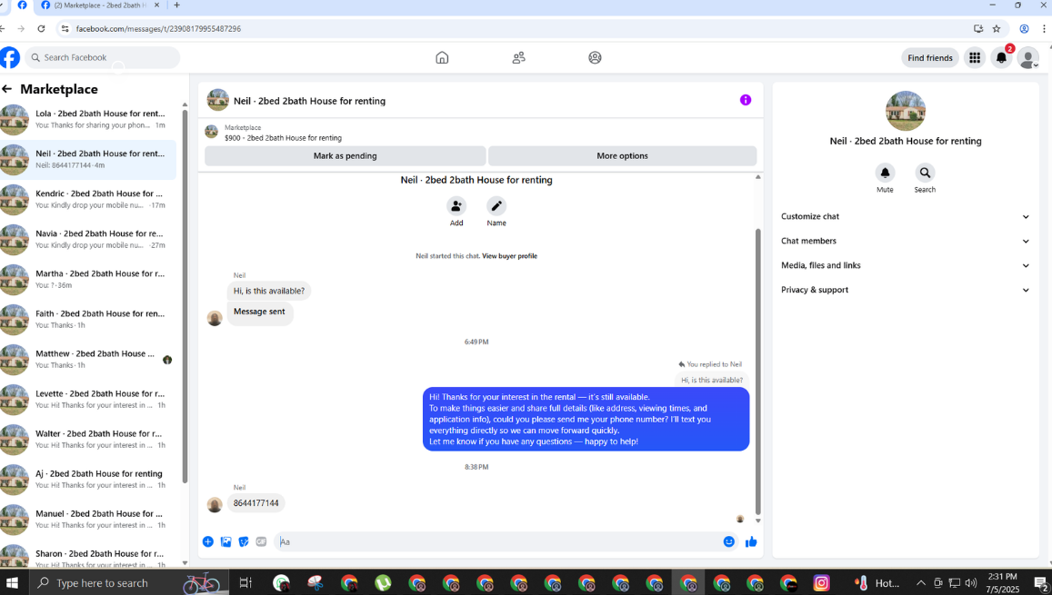Open the Walter conversation

pyautogui.click(x=88, y=440)
